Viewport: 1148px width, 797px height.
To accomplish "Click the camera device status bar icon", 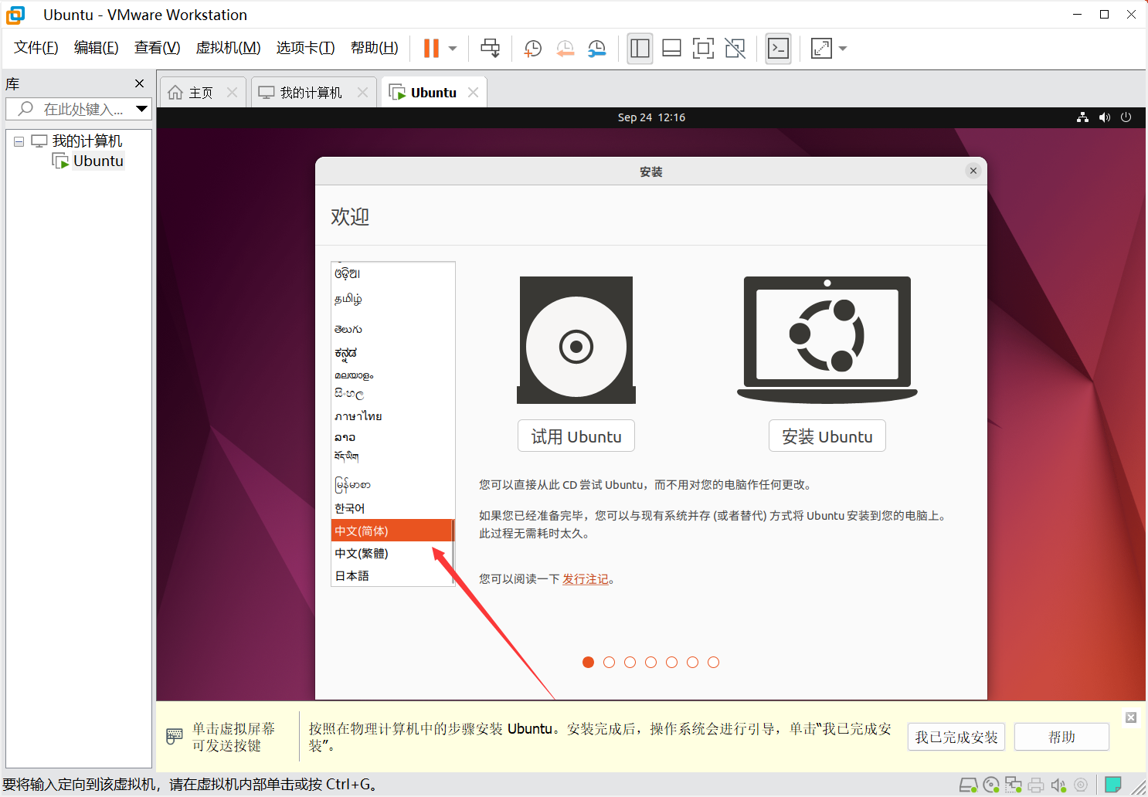I will (x=1081, y=785).
